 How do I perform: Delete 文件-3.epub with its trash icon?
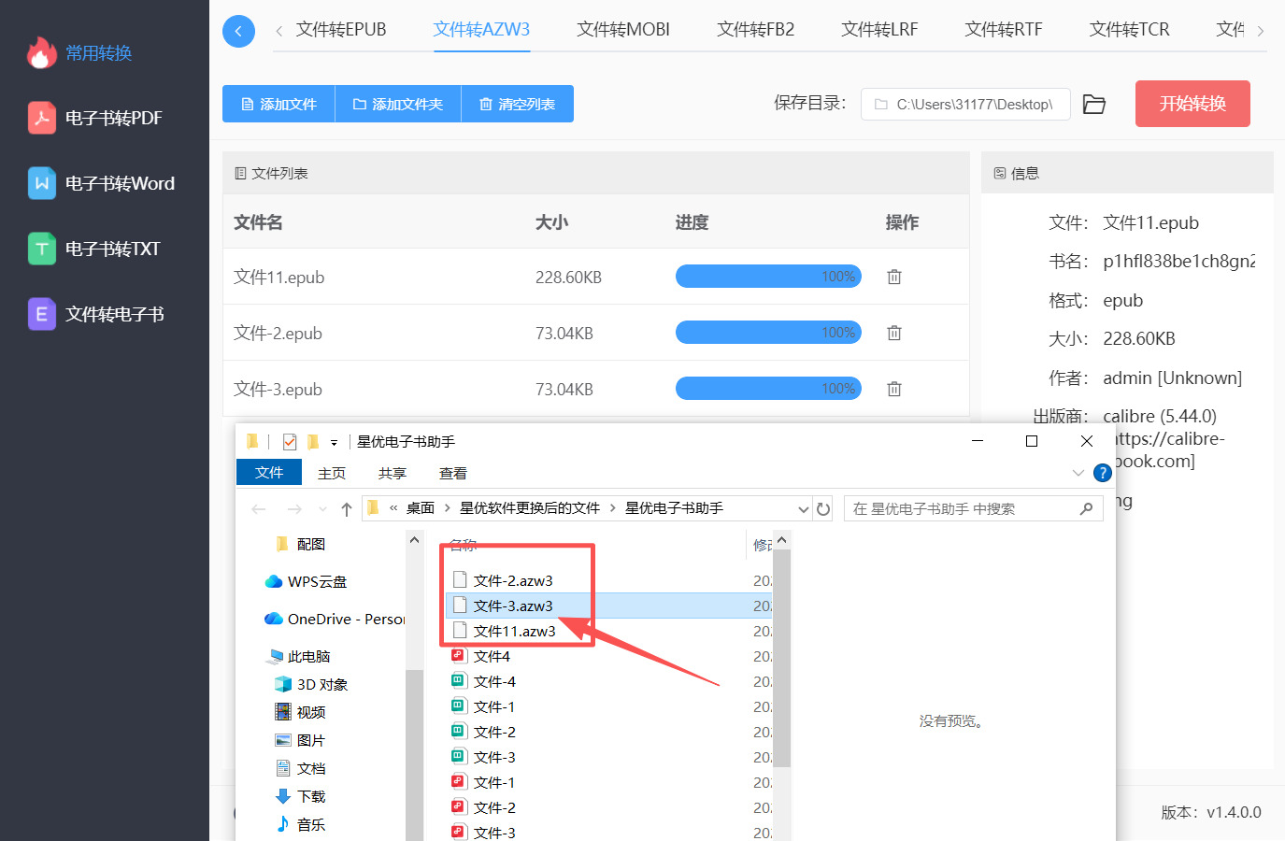pyautogui.click(x=894, y=389)
